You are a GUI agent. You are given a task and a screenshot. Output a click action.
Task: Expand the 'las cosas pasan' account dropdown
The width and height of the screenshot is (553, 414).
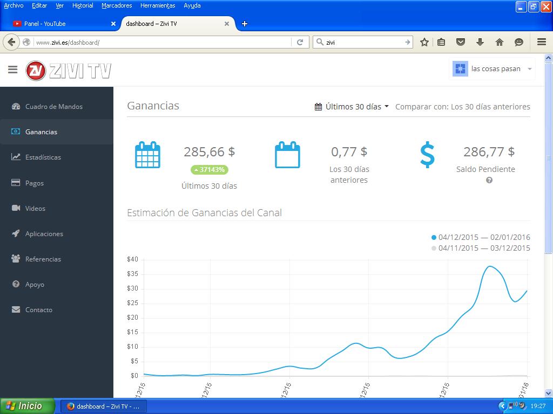(x=492, y=69)
